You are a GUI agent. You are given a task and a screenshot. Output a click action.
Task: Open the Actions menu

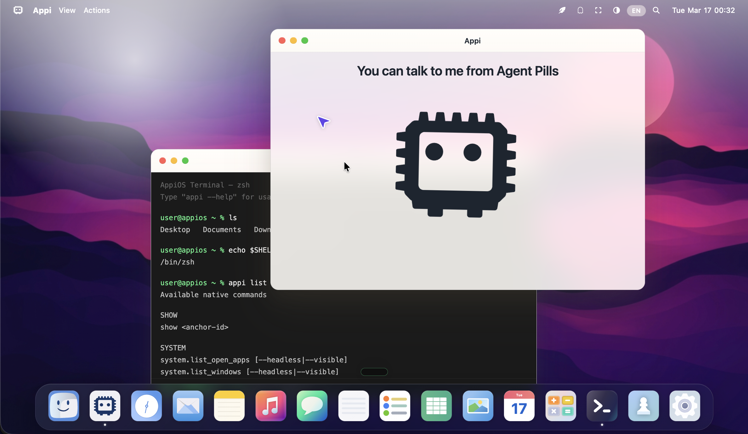click(x=97, y=10)
